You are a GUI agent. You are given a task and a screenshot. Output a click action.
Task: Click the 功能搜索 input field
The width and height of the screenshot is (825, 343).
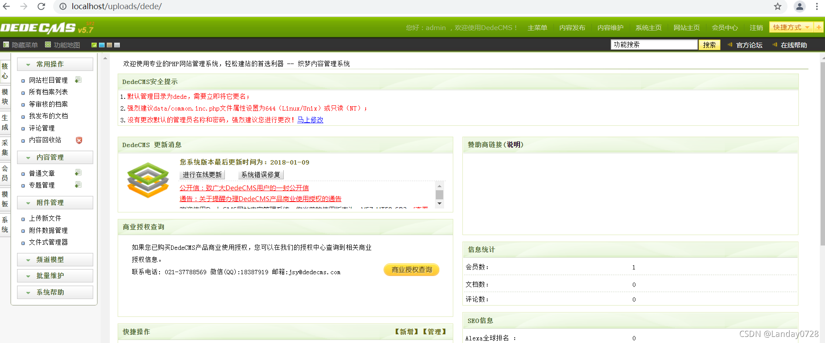click(654, 45)
